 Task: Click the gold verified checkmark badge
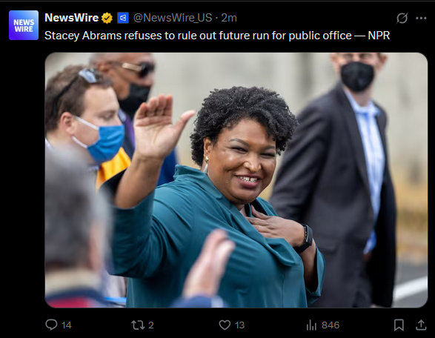pyautogui.click(x=107, y=18)
